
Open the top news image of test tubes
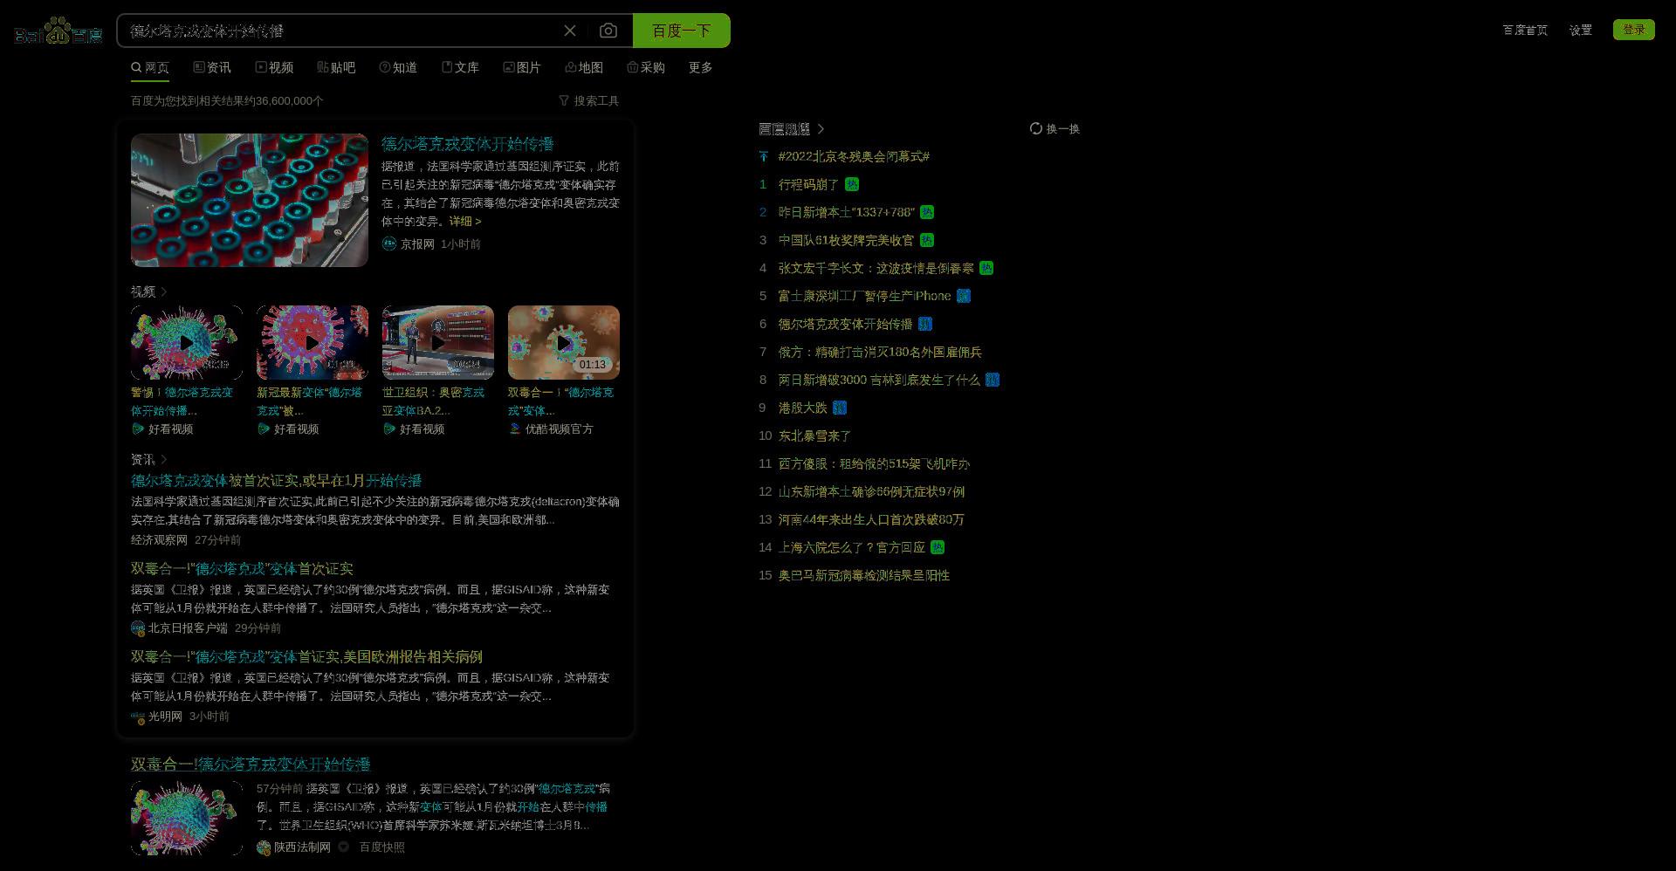click(250, 200)
